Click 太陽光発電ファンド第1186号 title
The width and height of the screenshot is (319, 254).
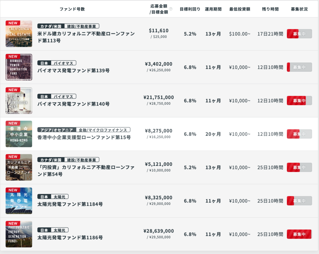(x=70, y=238)
